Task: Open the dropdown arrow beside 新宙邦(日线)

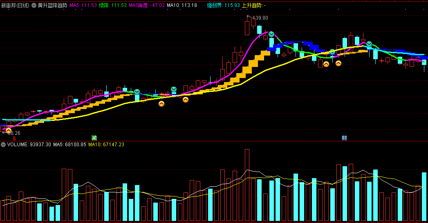Action: pyautogui.click(x=34, y=5)
